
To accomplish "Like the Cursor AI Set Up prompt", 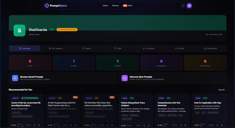I will 28,125.
